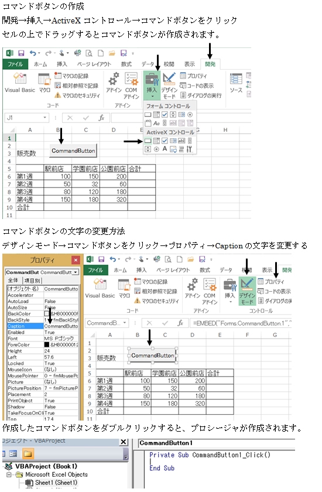Select the checkbox control under フォーム コントロール
Viewport: 322px width, 492px height.
165,115
